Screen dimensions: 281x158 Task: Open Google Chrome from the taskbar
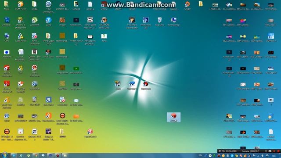[36, 155]
